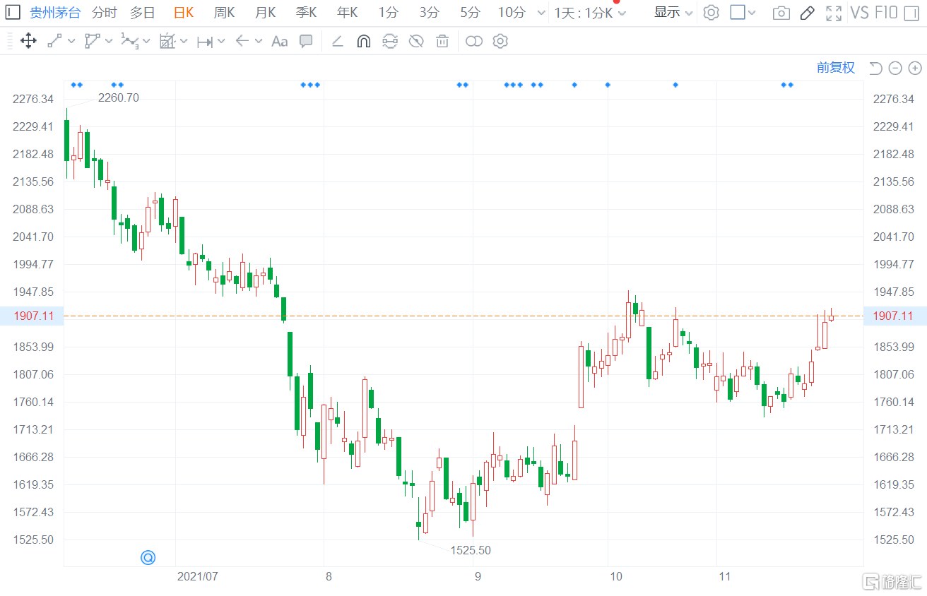This screenshot has height=596, width=927.
Task: Click the 2260.70 high price label
Action: pyautogui.click(x=118, y=98)
